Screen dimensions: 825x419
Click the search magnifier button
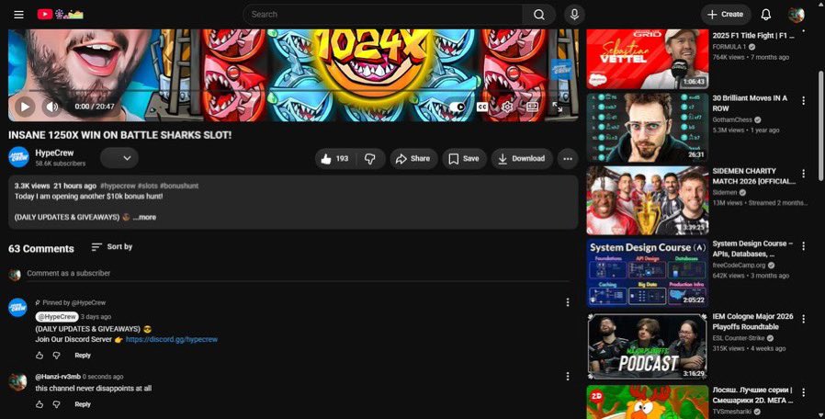538,15
